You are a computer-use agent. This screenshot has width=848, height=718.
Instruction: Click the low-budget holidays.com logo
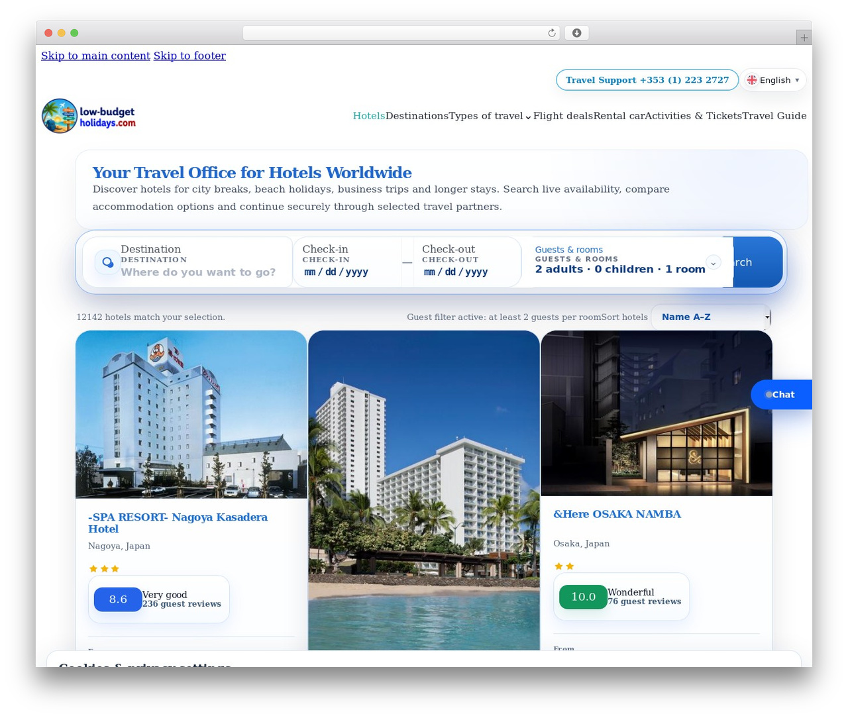[89, 116]
